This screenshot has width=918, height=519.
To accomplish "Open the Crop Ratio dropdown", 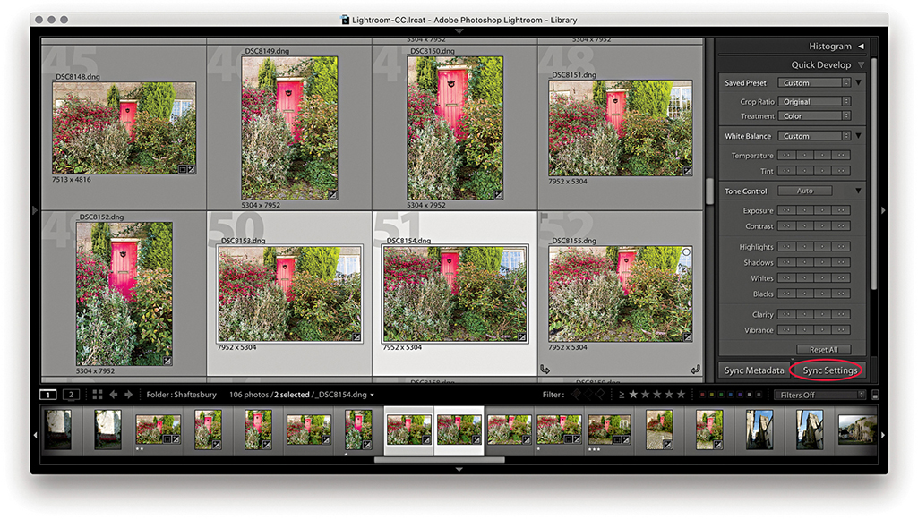I will point(813,102).
